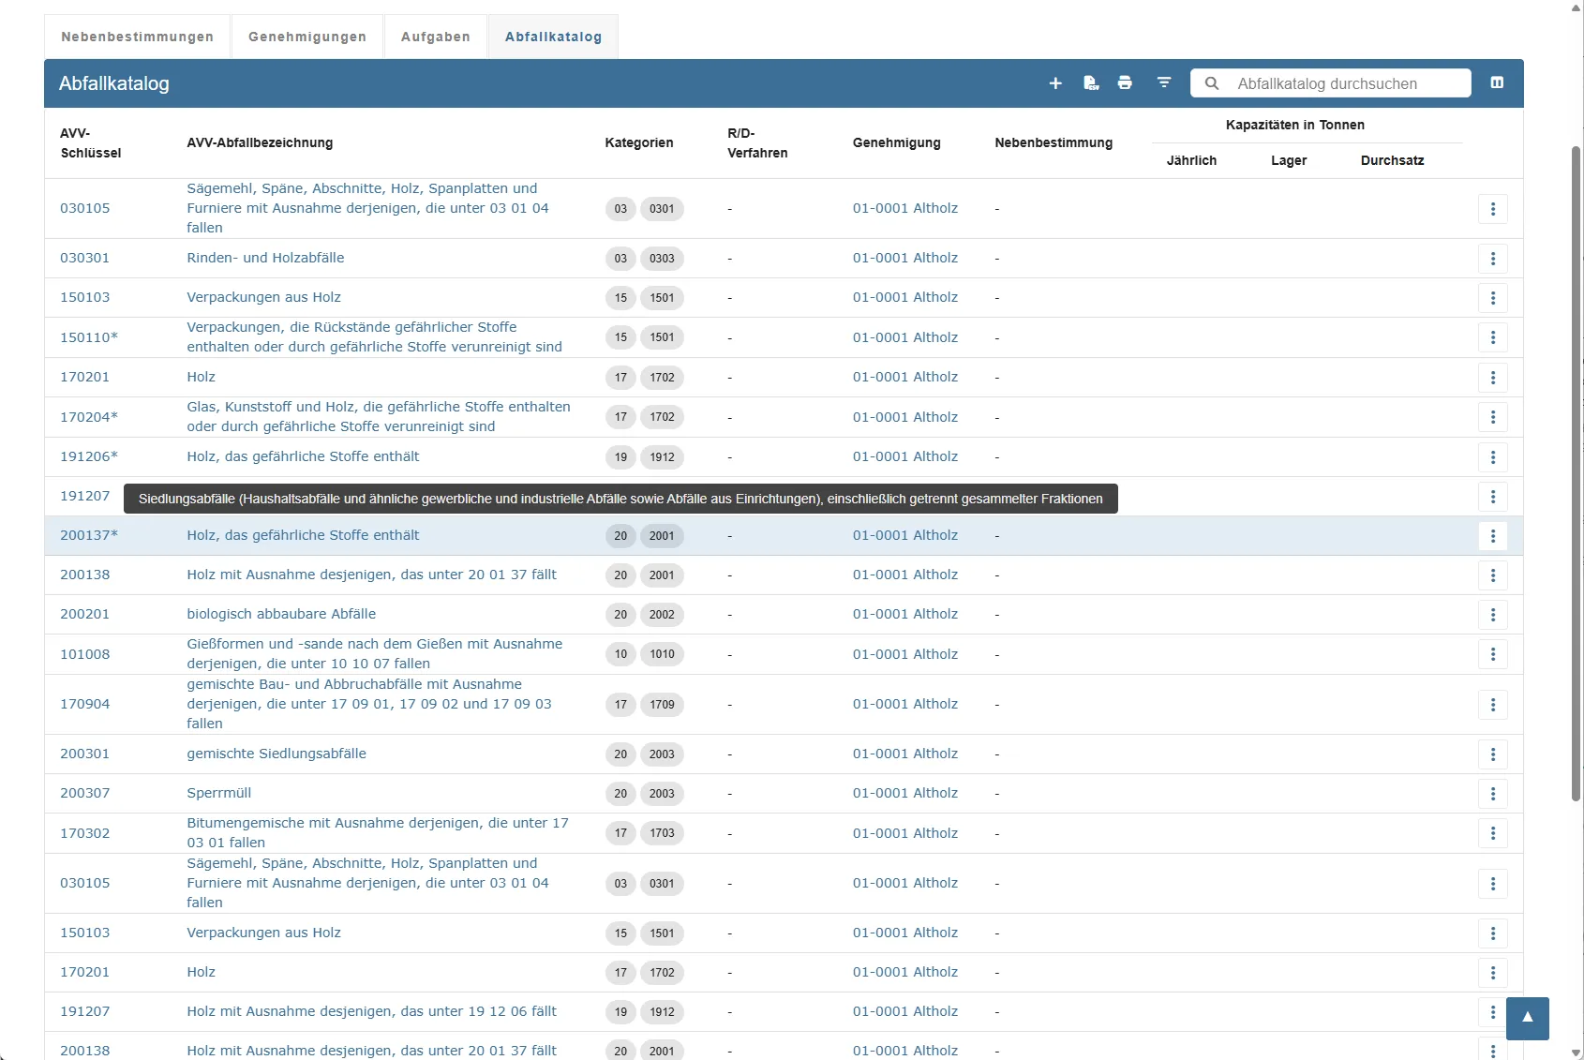This screenshot has width=1584, height=1060.
Task: Open the three-dot menu for row 170904
Action: pyautogui.click(x=1493, y=705)
